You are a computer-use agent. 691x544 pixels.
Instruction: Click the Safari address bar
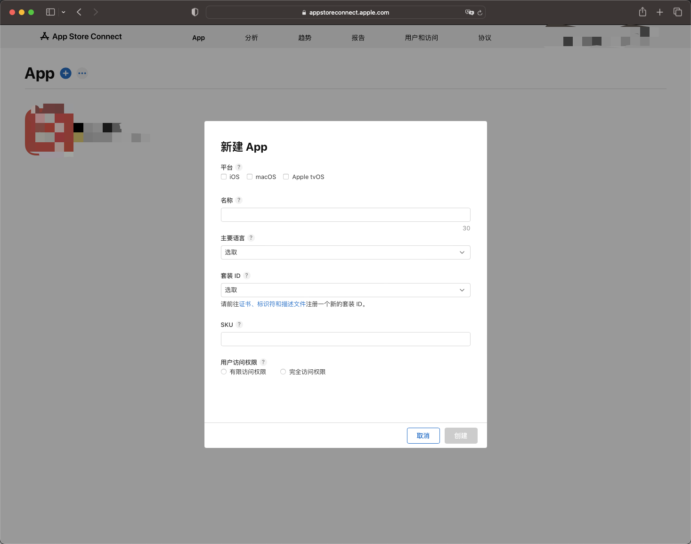346,13
